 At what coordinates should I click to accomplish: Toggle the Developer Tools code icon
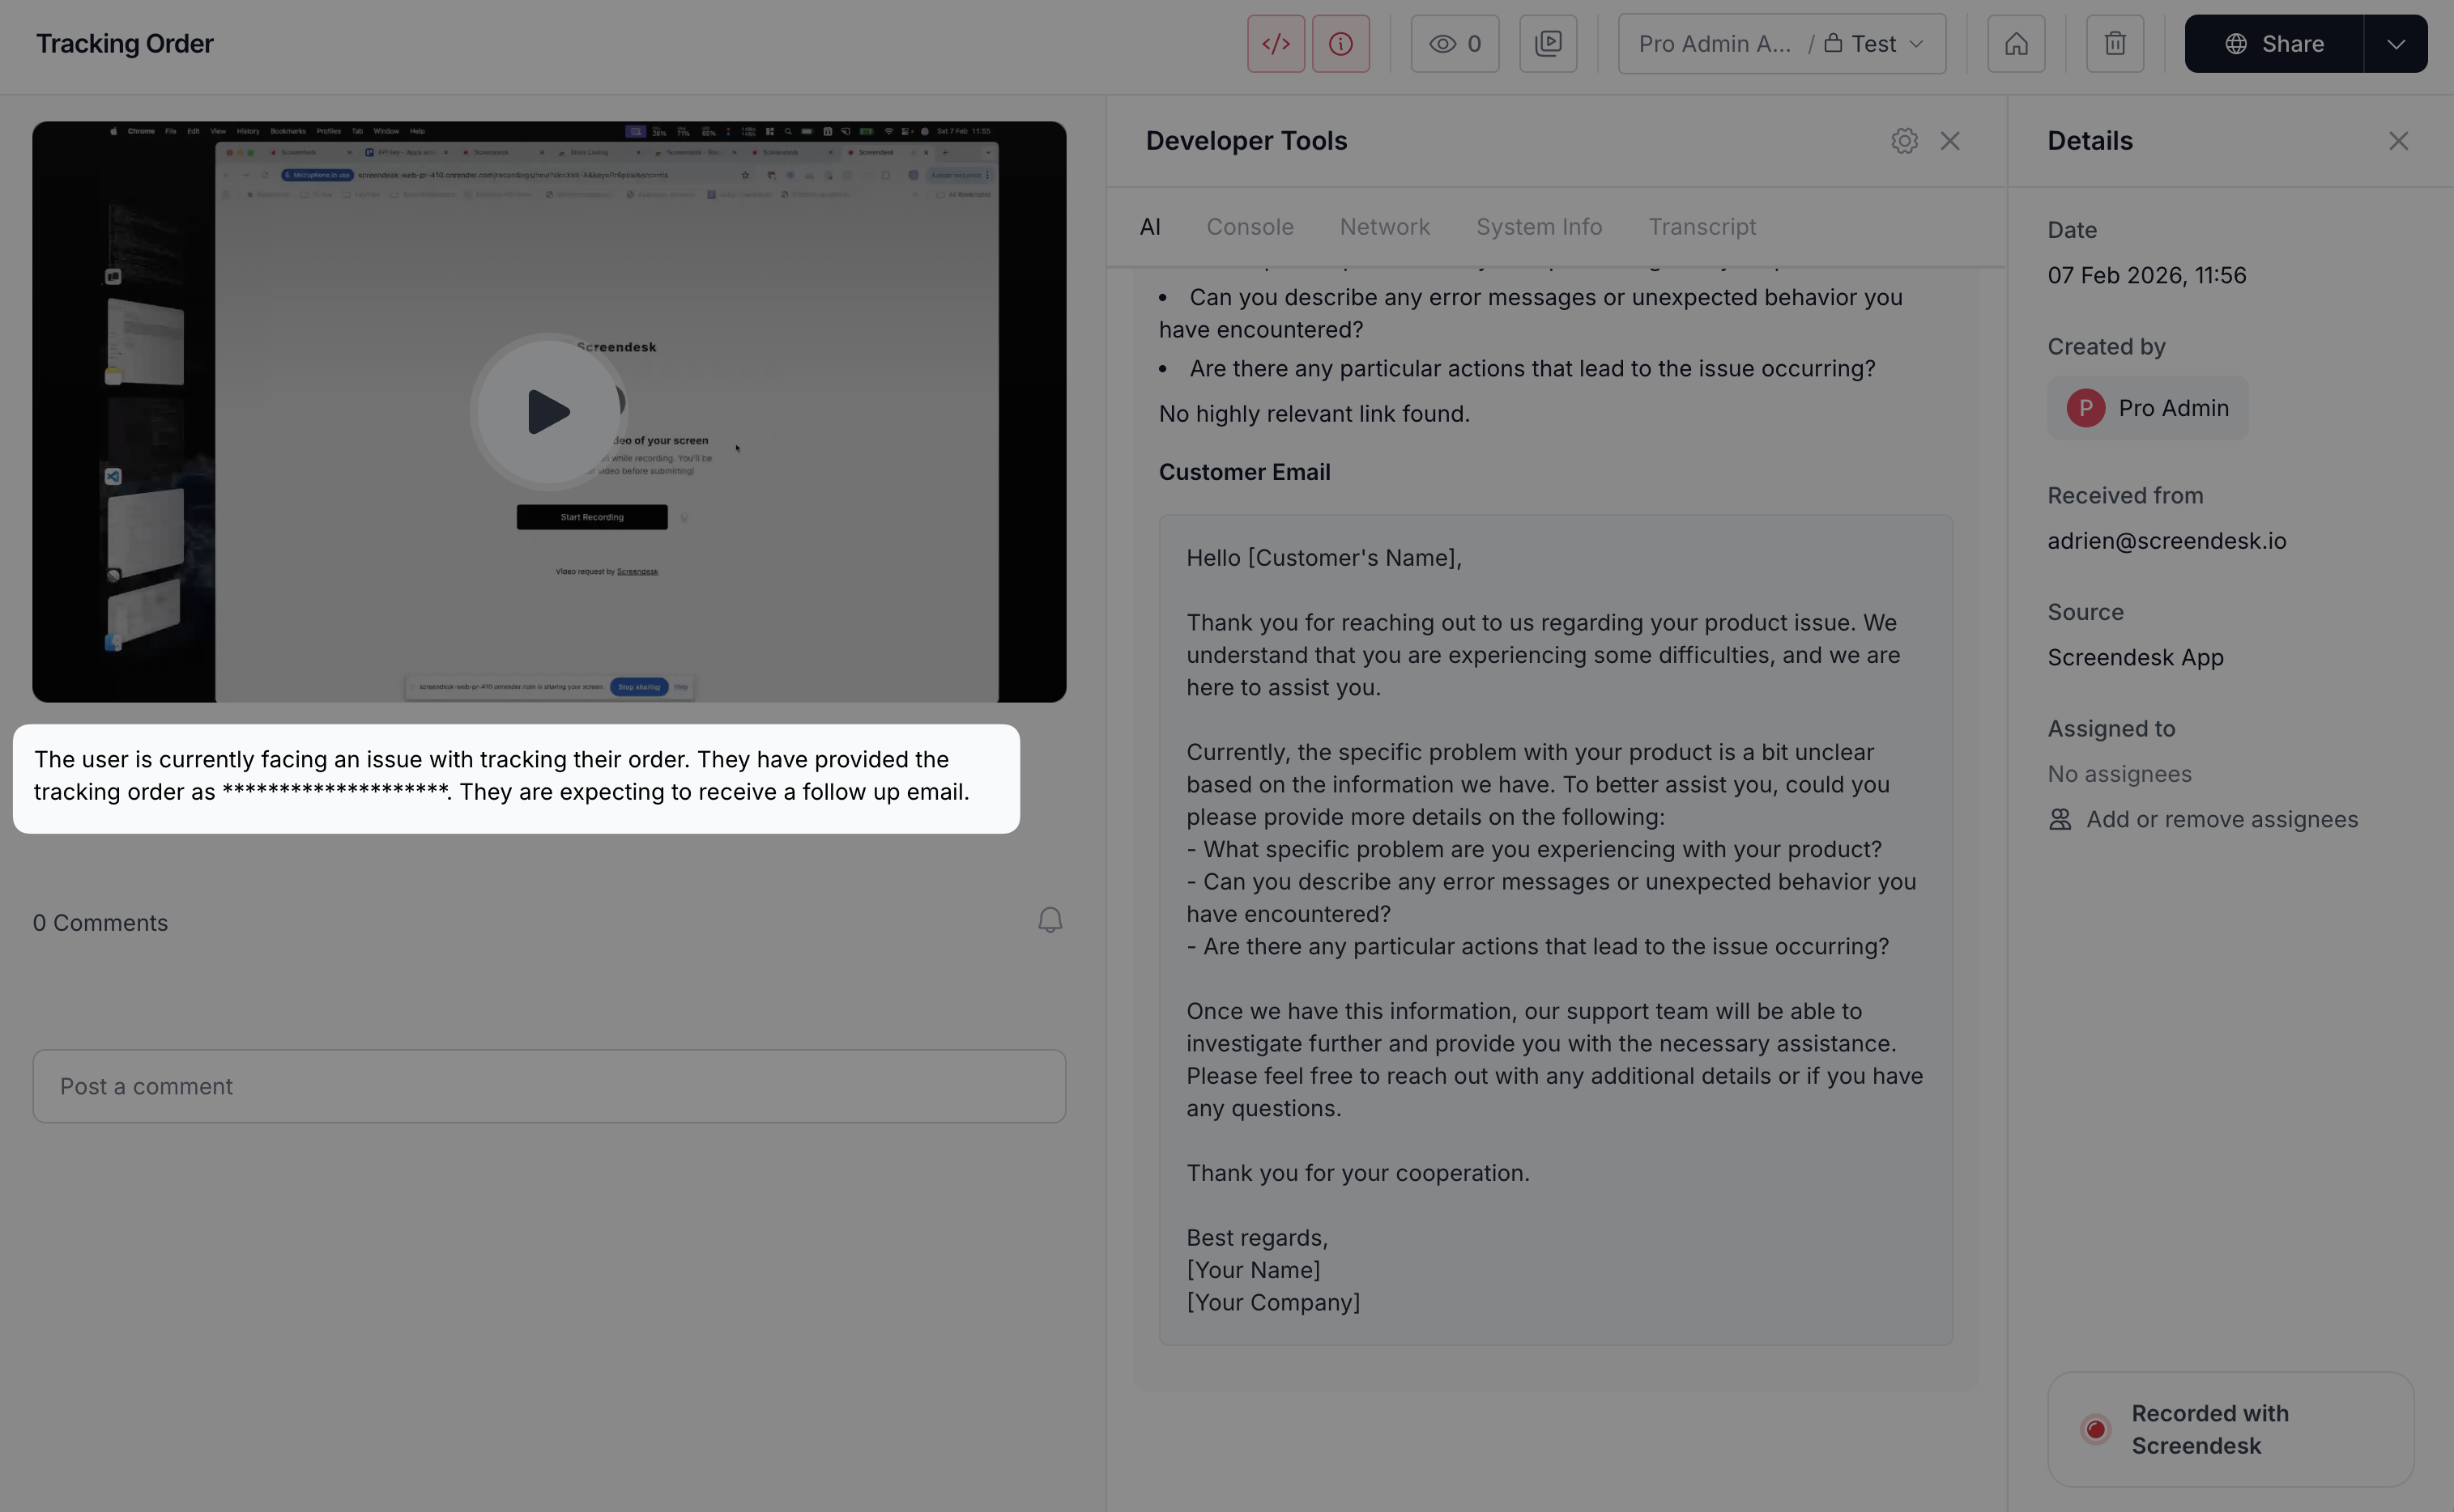click(x=1276, y=44)
